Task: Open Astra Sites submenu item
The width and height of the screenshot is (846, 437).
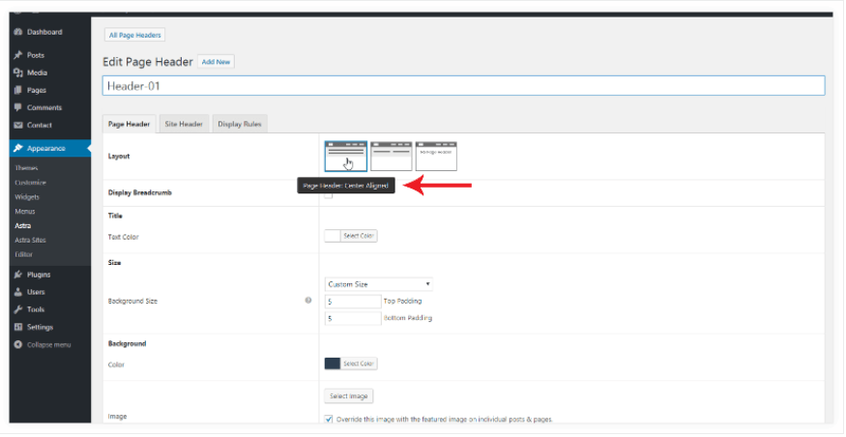Action: [x=30, y=240]
